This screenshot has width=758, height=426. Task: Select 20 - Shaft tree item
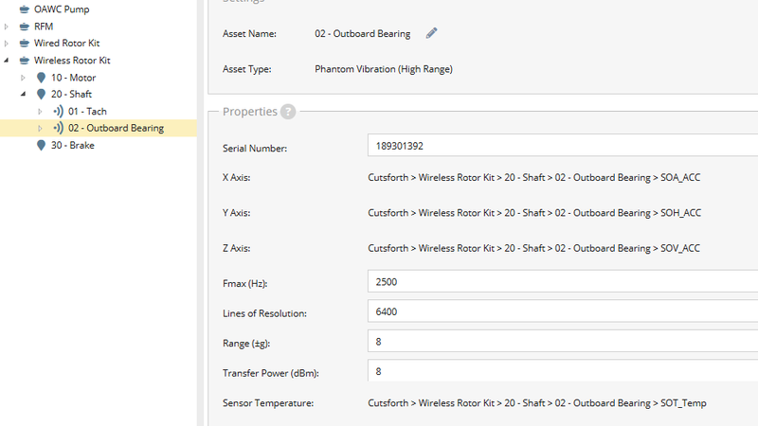[72, 94]
